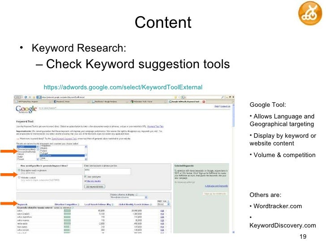Viewport: 326px width, 245px height.
Task: Open the Contact Us link
Action: [225, 106]
